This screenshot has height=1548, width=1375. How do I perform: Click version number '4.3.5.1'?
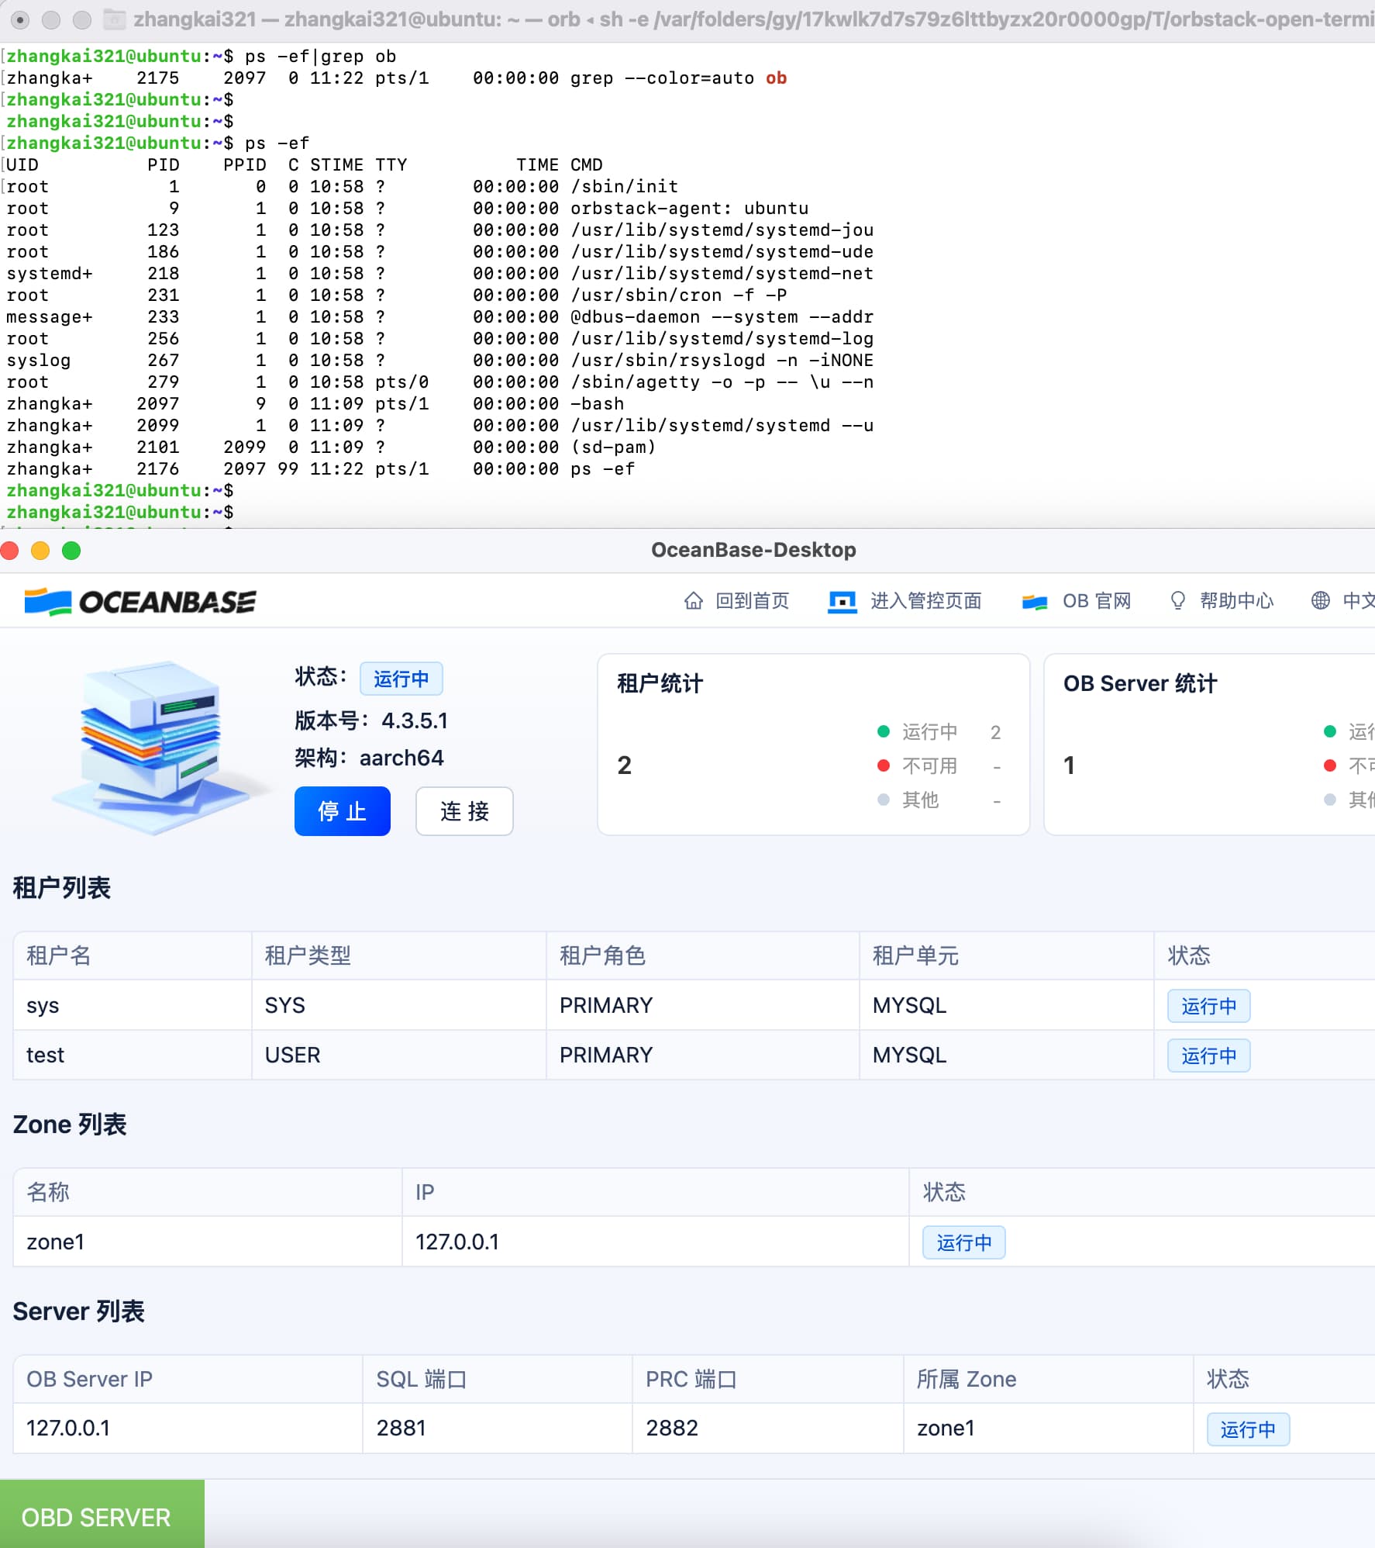(415, 721)
